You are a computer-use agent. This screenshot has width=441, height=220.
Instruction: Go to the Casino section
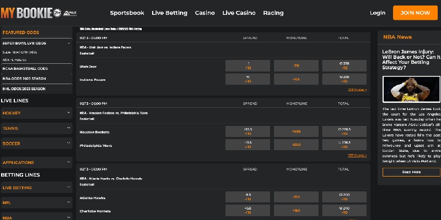[205, 13]
